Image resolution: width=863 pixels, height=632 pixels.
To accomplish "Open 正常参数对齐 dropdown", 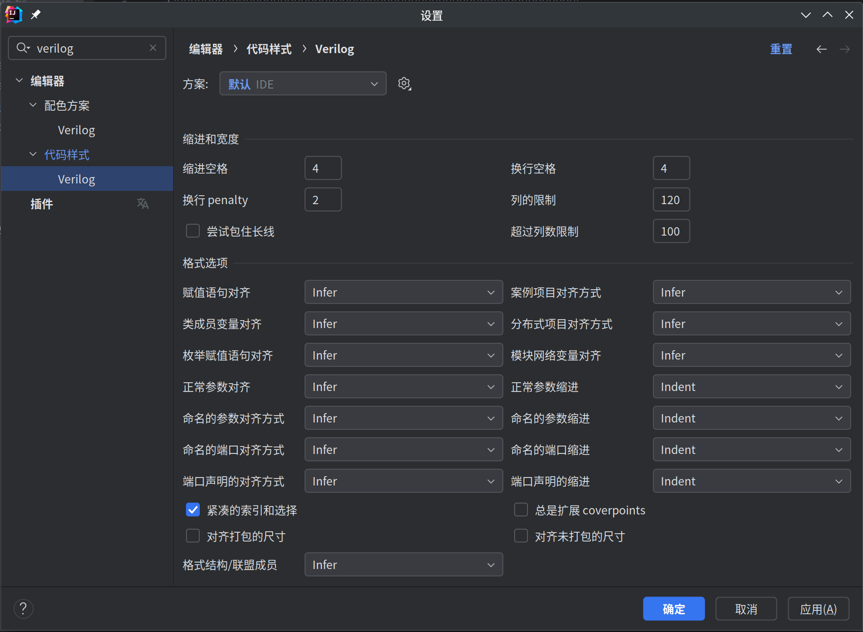I will click(404, 387).
